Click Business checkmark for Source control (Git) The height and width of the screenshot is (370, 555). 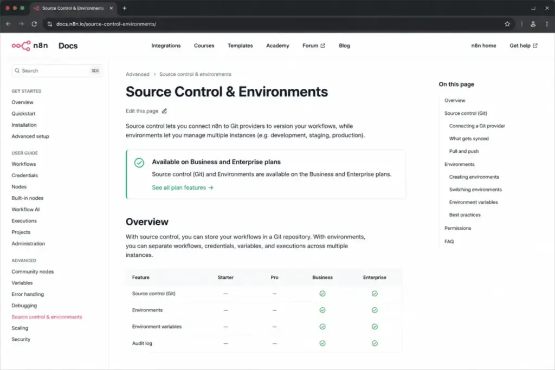pos(322,294)
